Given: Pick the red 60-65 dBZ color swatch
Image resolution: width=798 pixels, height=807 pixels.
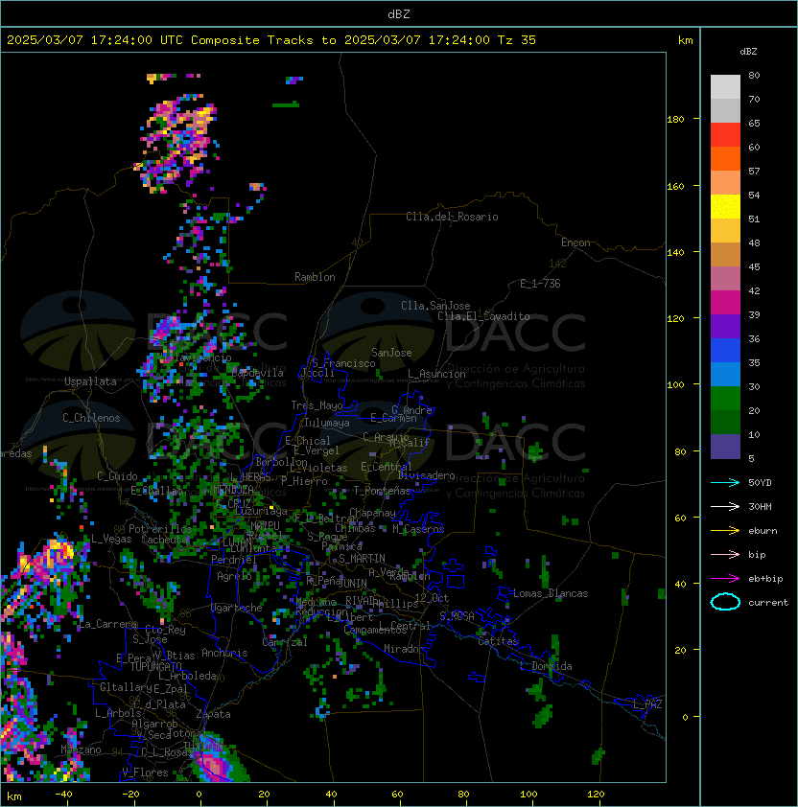Looking at the screenshot, I should tap(725, 135).
